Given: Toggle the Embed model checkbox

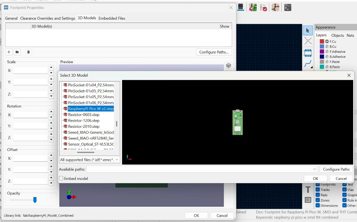Looking at the screenshot, I should (x=61, y=178).
